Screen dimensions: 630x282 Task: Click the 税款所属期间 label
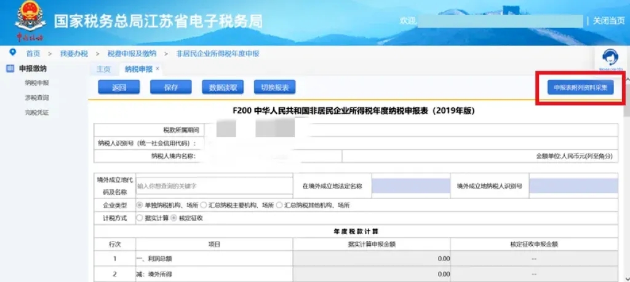(181, 130)
